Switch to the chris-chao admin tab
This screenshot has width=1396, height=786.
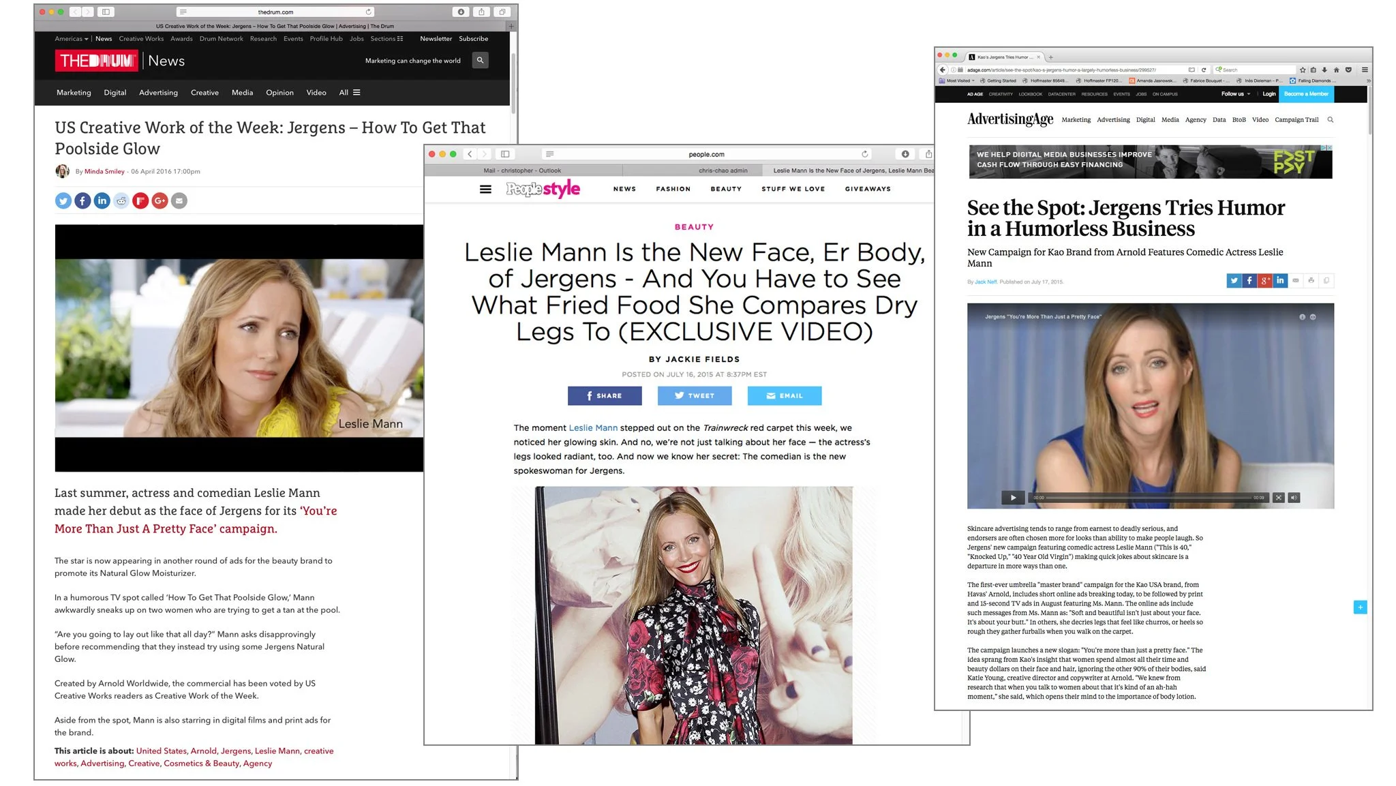723,170
